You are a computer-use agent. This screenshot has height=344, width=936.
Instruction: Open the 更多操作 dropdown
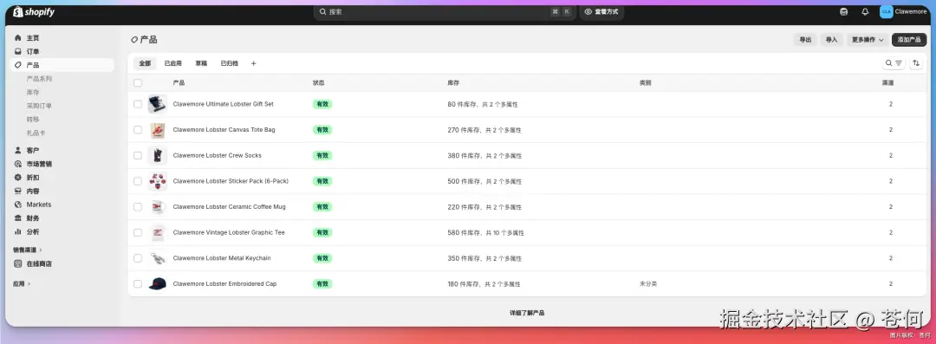click(x=868, y=39)
